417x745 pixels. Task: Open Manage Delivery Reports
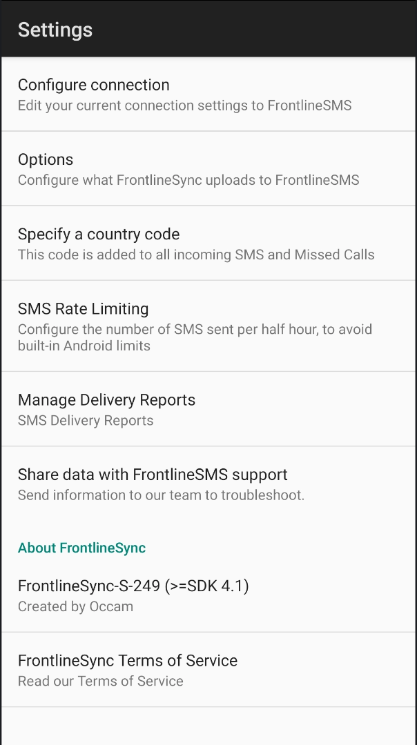coord(106,400)
